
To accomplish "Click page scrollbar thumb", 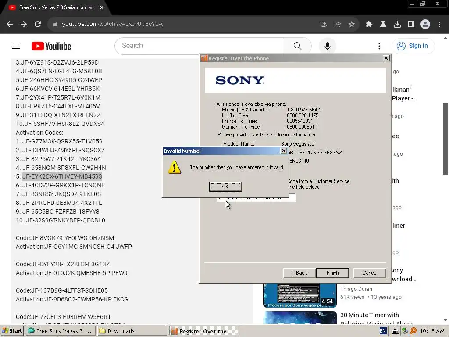I will pyautogui.click(x=445, y=139).
